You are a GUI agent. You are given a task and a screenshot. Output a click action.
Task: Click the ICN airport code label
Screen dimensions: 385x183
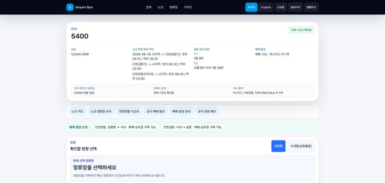click(74, 29)
